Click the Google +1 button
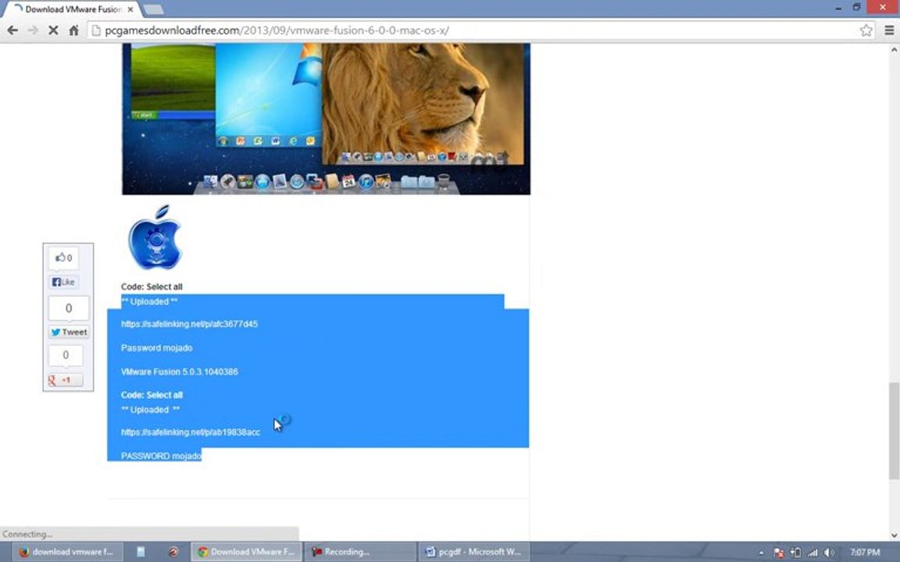Image resolution: width=900 pixels, height=562 pixels. (x=65, y=379)
